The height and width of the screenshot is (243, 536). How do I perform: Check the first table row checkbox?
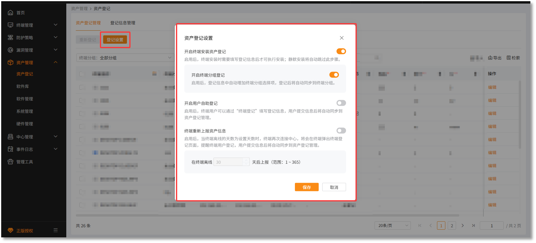(x=82, y=87)
